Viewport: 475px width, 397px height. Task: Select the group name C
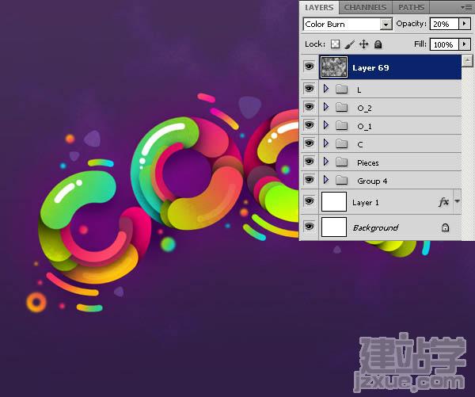point(360,145)
